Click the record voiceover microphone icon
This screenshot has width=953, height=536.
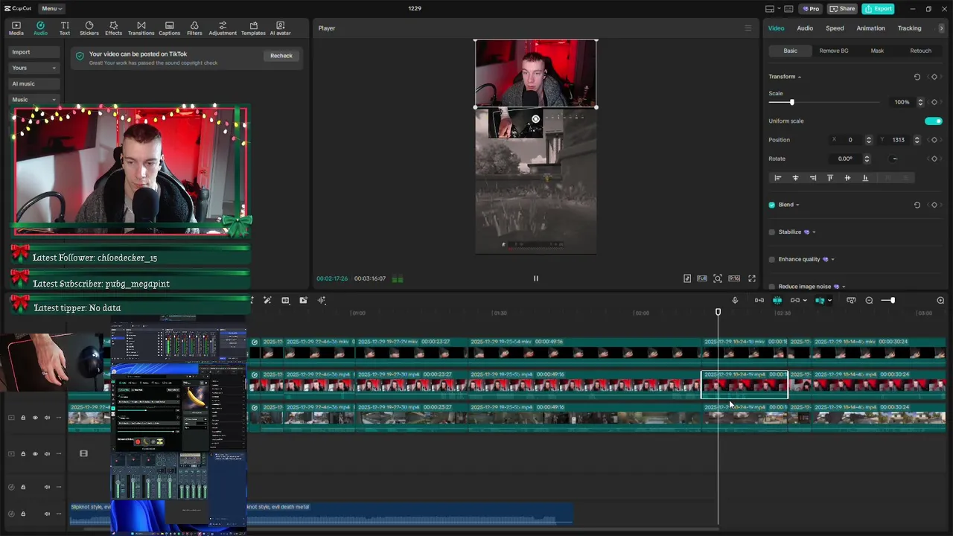(735, 301)
